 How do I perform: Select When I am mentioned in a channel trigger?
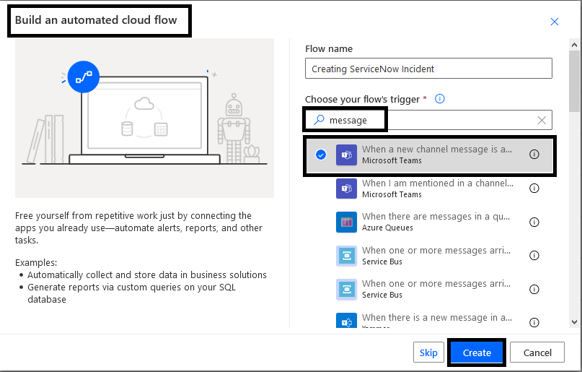(428, 189)
